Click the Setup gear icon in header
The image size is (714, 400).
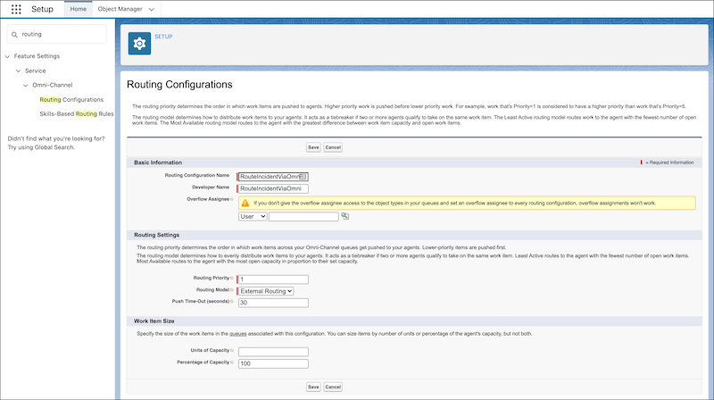coord(139,43)
